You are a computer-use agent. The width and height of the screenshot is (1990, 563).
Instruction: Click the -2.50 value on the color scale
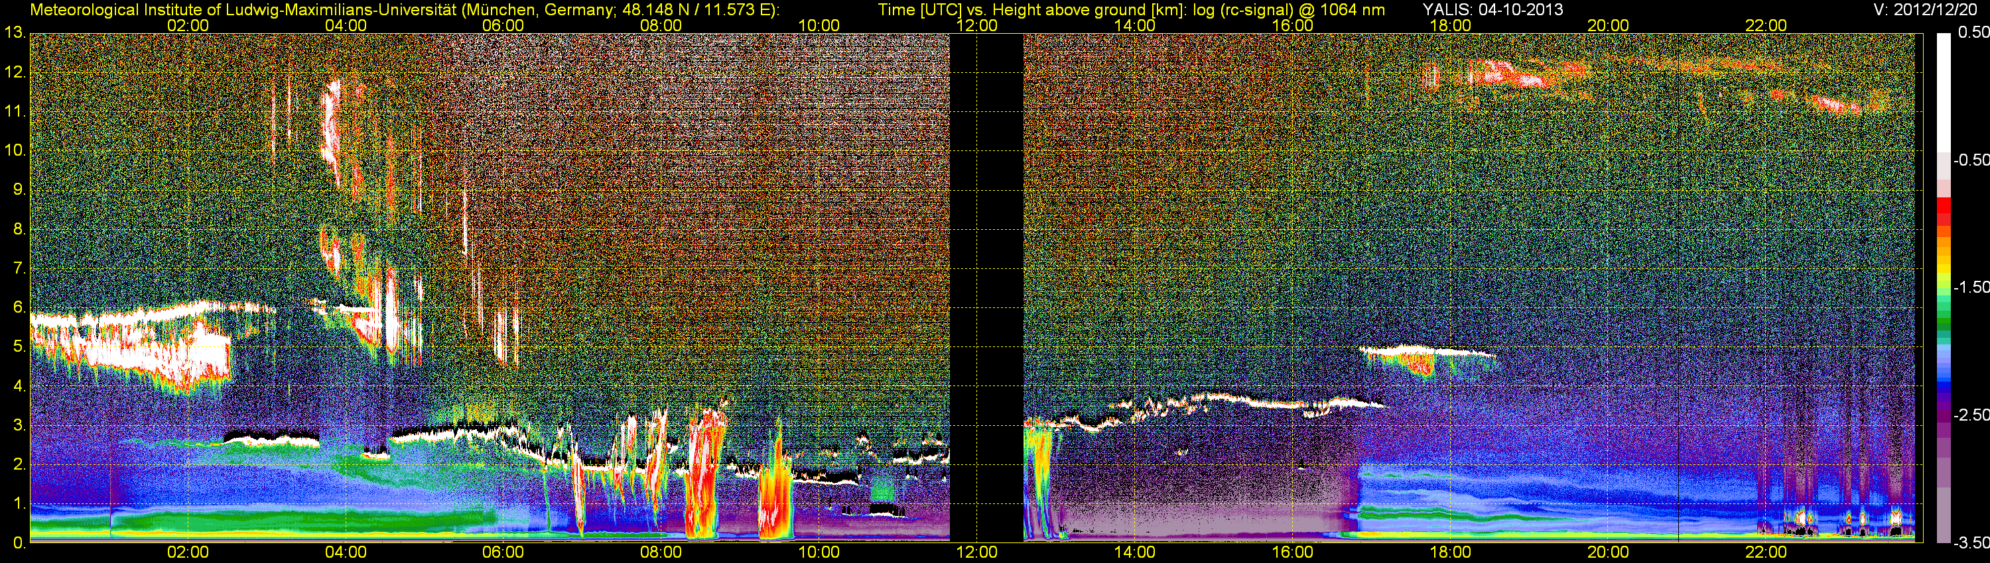[x=1971, y=415]
